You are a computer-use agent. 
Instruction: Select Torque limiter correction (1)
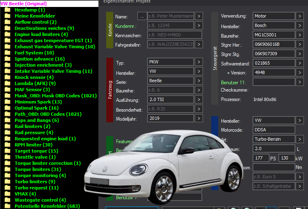tap(48, 163)
